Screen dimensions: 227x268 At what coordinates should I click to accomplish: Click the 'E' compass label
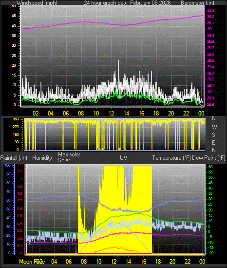(213, 143)
